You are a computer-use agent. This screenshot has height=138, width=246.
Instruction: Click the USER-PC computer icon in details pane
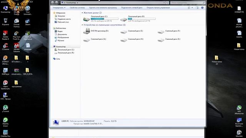tap(56, 122)
